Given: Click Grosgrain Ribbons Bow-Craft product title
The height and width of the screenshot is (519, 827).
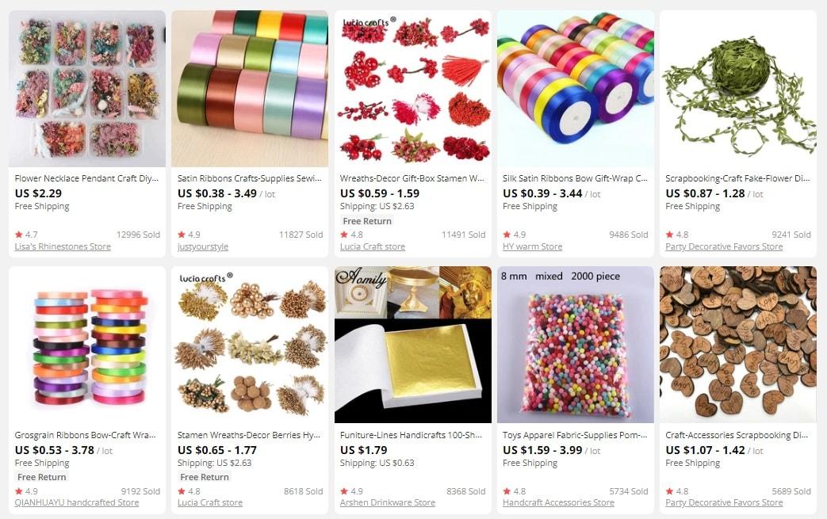Looking at the screenshot, I should 86,435.
